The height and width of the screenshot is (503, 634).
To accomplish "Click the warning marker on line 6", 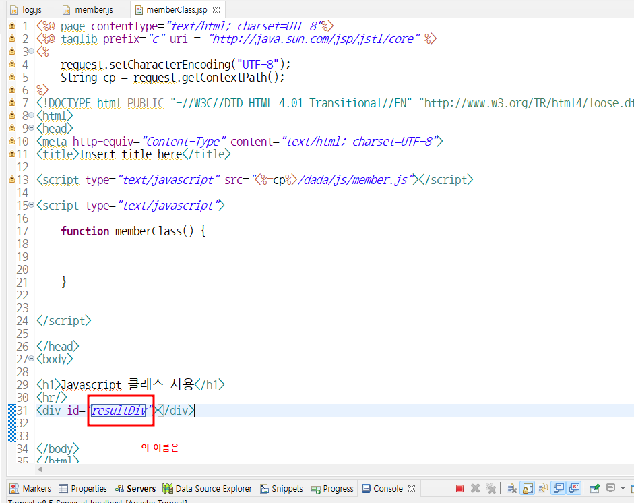I will pos(12,90).
